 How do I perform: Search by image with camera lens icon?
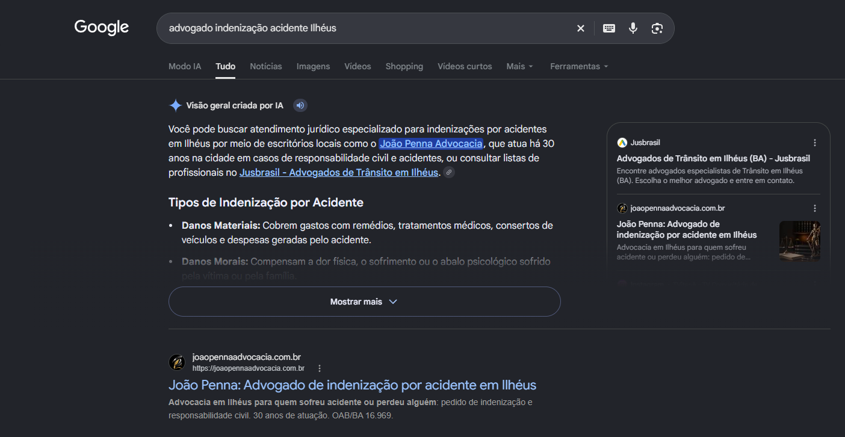657,28
